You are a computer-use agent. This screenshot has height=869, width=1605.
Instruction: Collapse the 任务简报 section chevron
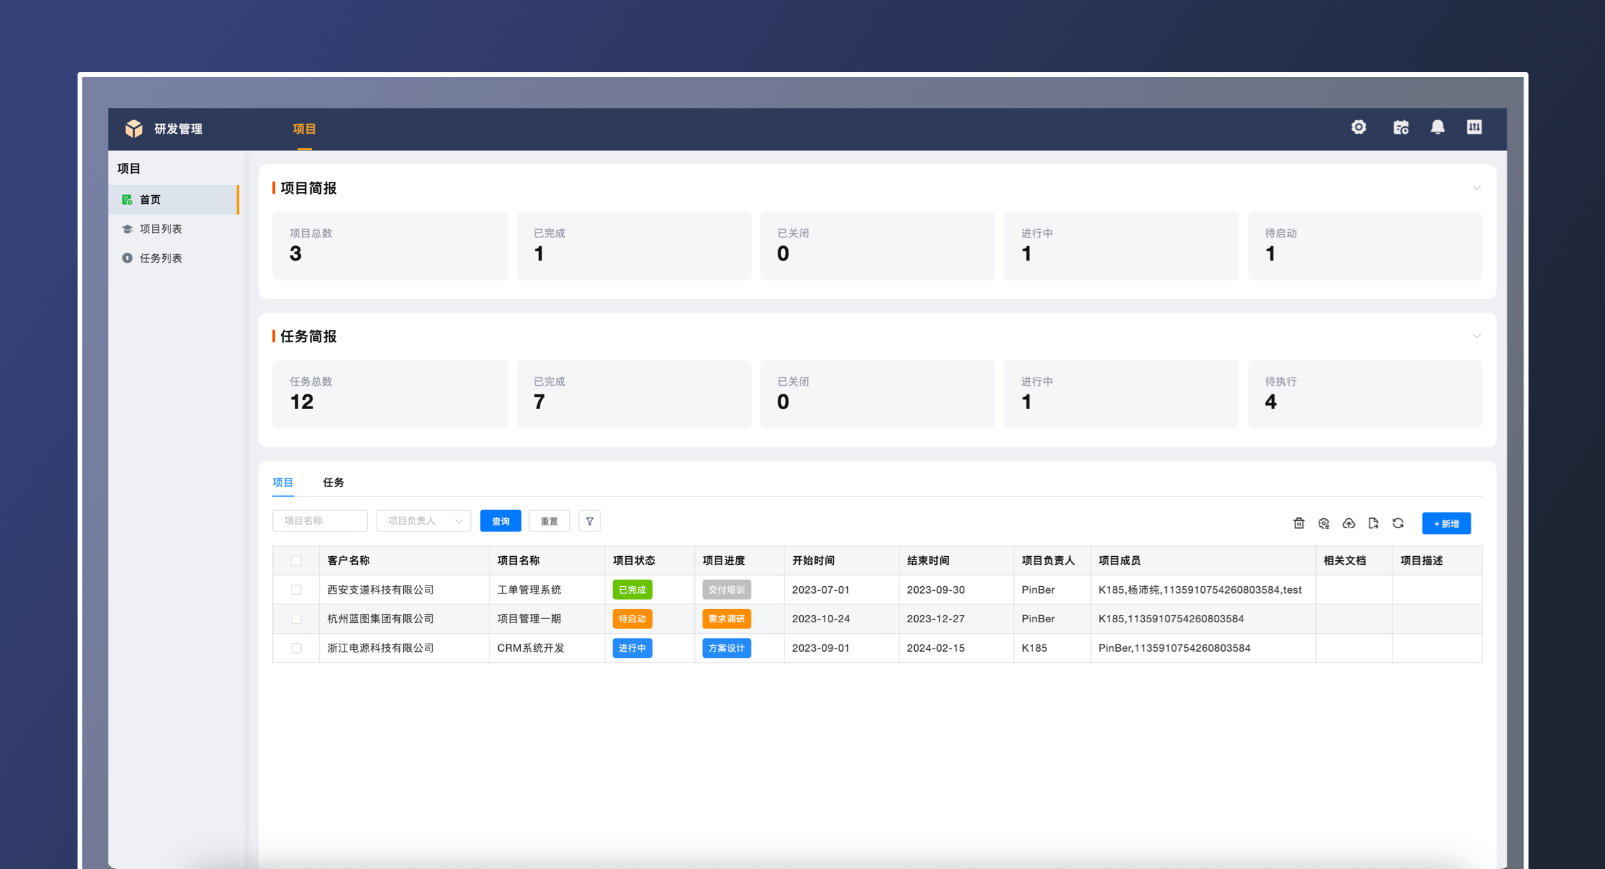[1476, 336]
